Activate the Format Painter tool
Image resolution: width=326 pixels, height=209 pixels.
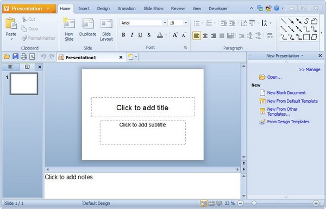pos(39,38)
